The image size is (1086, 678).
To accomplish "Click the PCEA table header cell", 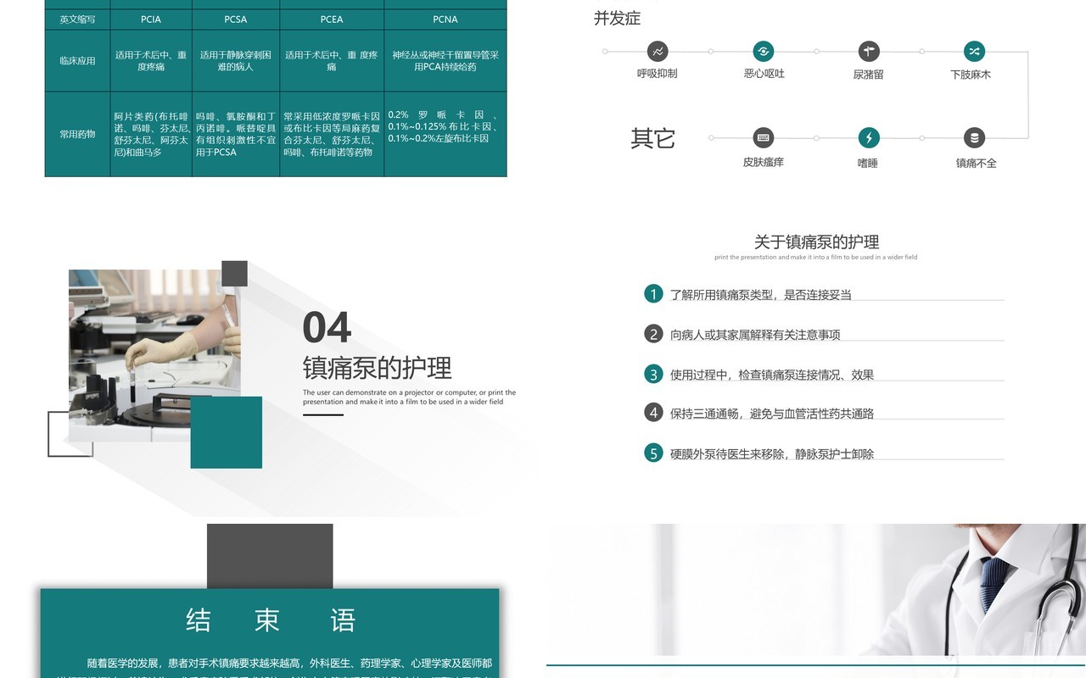I will [x=332, y=19].
